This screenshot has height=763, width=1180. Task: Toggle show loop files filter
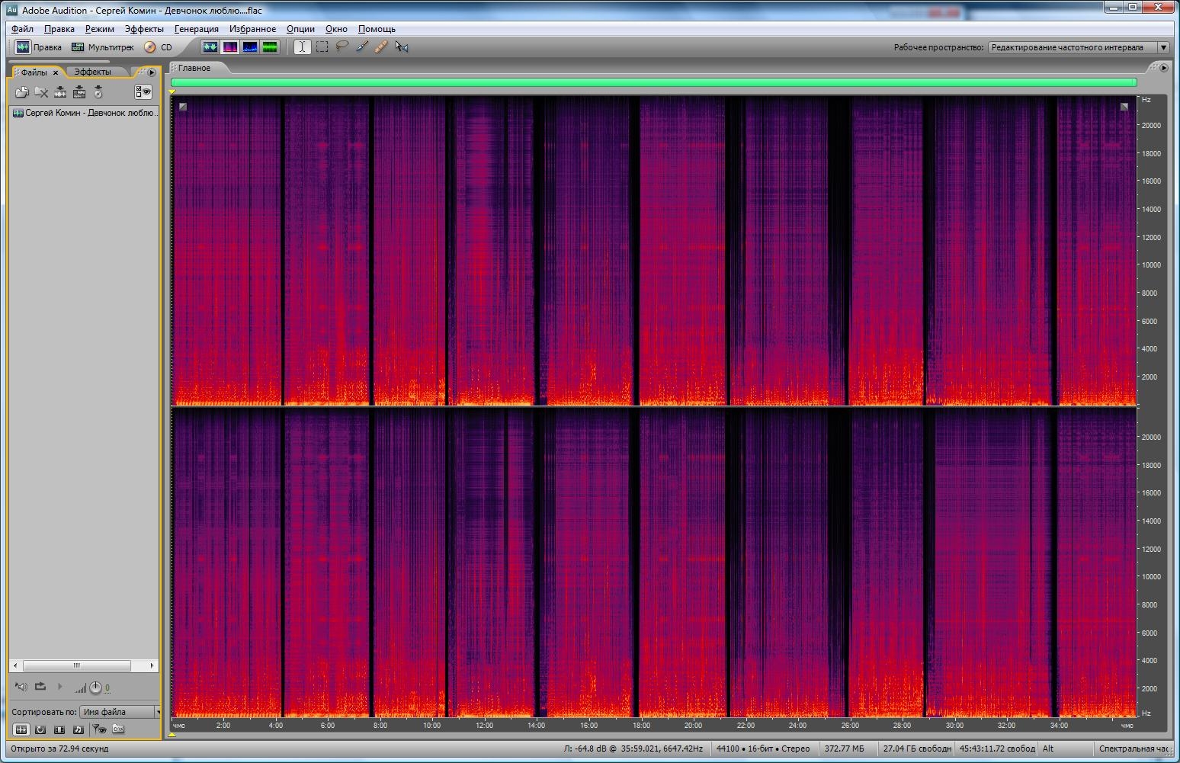tap(40, 729)
